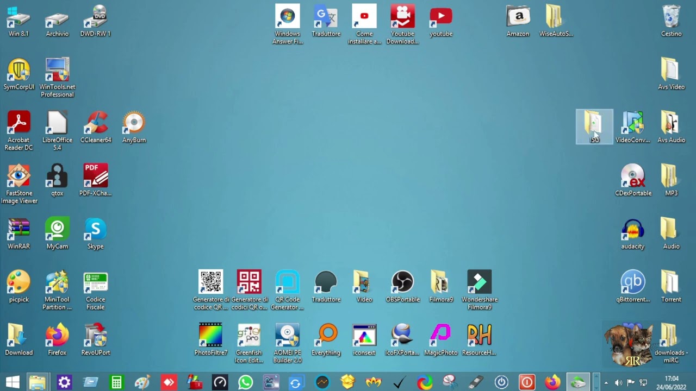The image size is (696, 391).
Task: Start RevoUPort uninstaller
Action: [x=96, y=340]
